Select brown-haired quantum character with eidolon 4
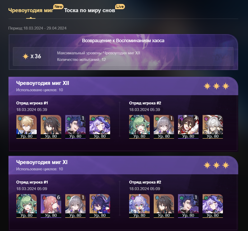248x231 pixels. [x=188, y=127]
